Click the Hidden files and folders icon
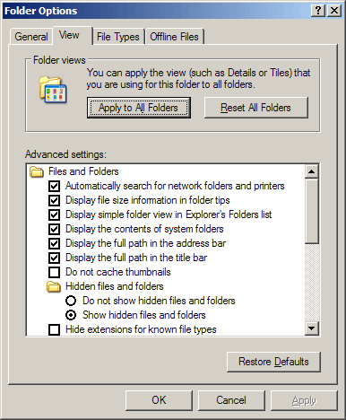Viewport: 346px width, 420px height. click(x=54, y=286)
